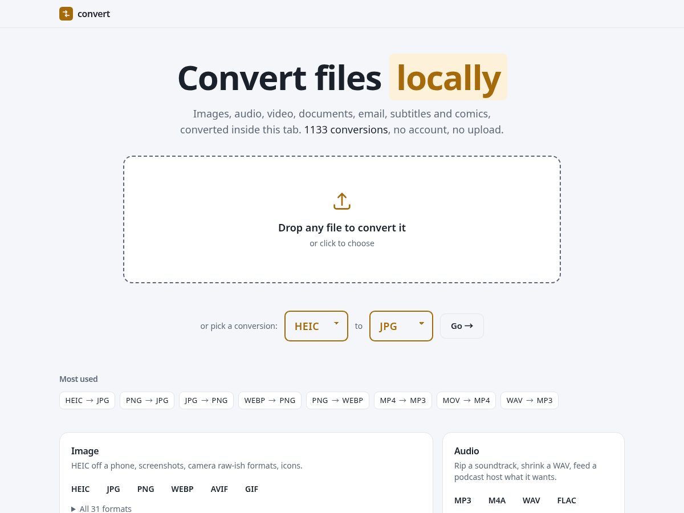Image resolution: width=684 pixels, height=513 pixels.
Task: Choose the WAV → MP3 shortcut
Action: [x=530, y=400]
